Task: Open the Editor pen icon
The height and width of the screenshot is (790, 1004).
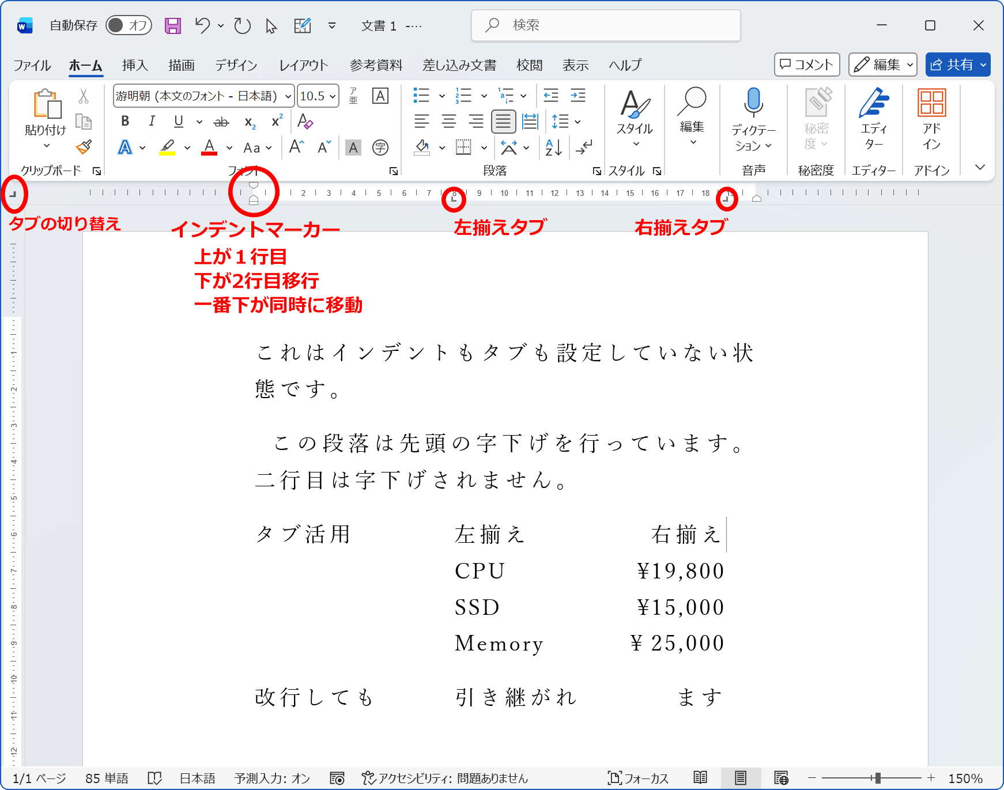Action: click(x=874, y=104)
